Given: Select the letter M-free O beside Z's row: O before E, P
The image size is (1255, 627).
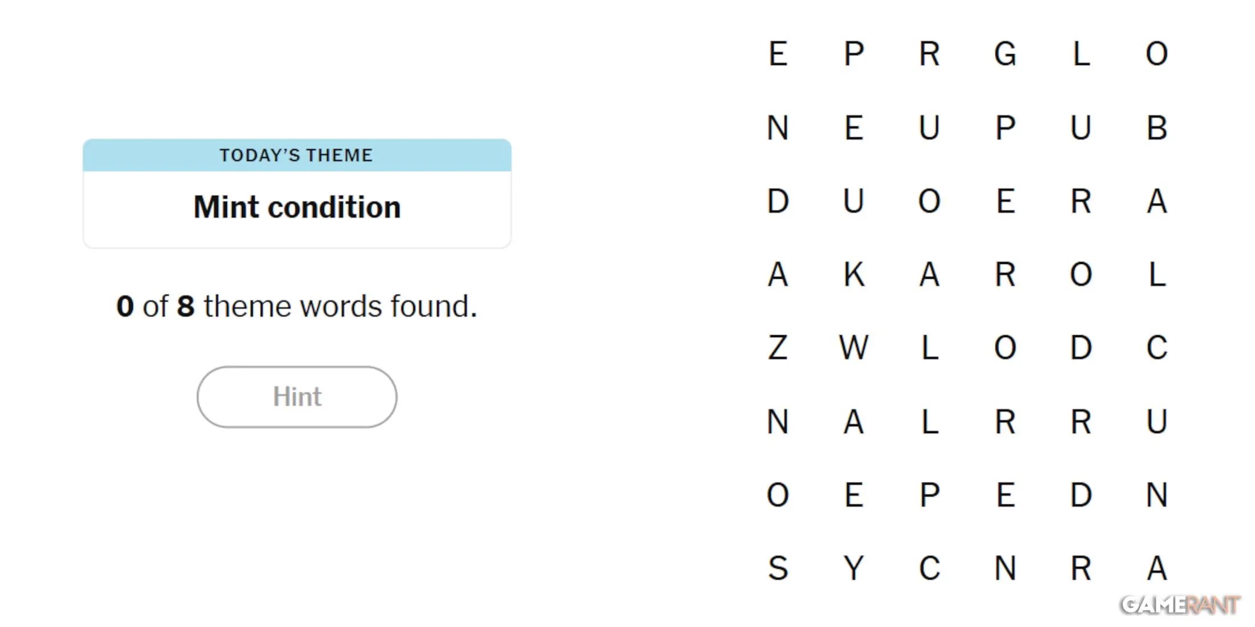Looking at the screenshot, I should (778, 495).
